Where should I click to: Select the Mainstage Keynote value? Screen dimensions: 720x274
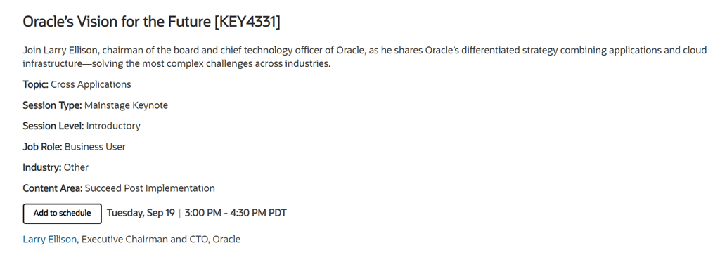point(127,105)
